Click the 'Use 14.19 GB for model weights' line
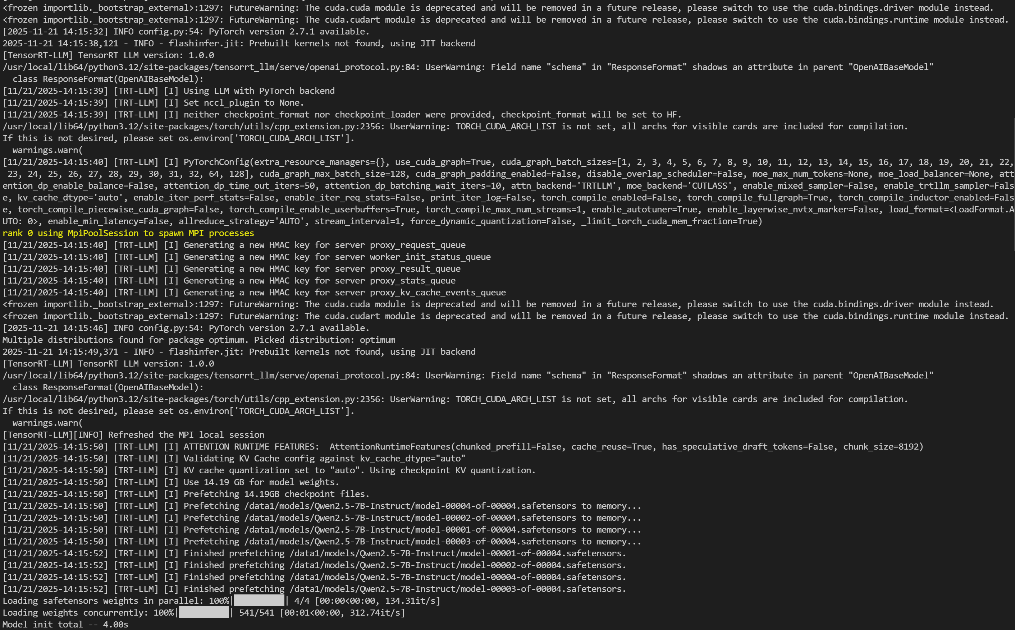Screen dimensions: 1015x630 click(261, 482)
